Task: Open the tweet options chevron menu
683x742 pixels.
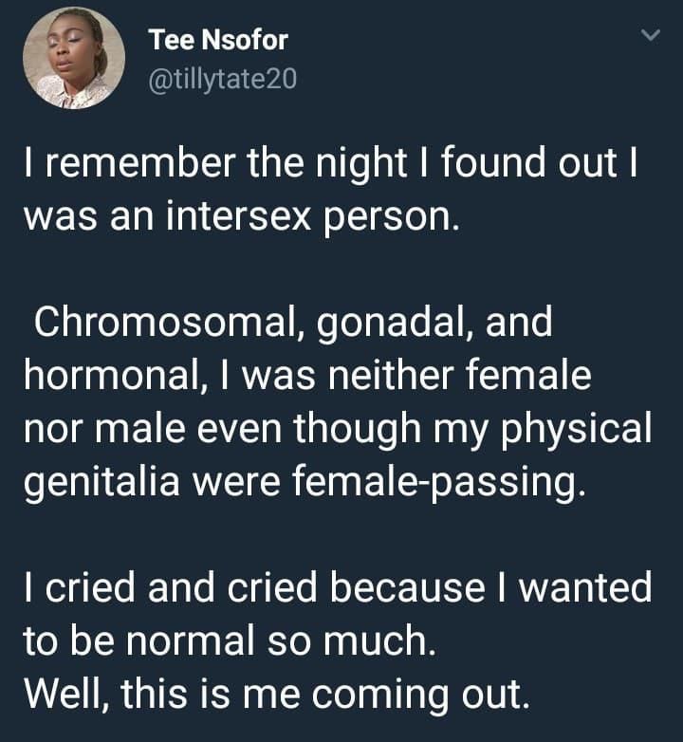Action: 650,37
